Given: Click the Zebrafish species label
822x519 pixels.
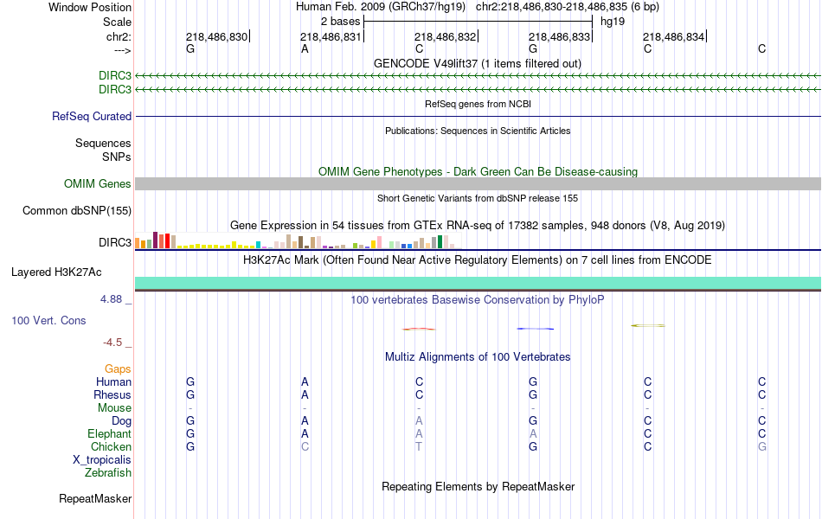Looking at the screenshot, I should 108,473.
